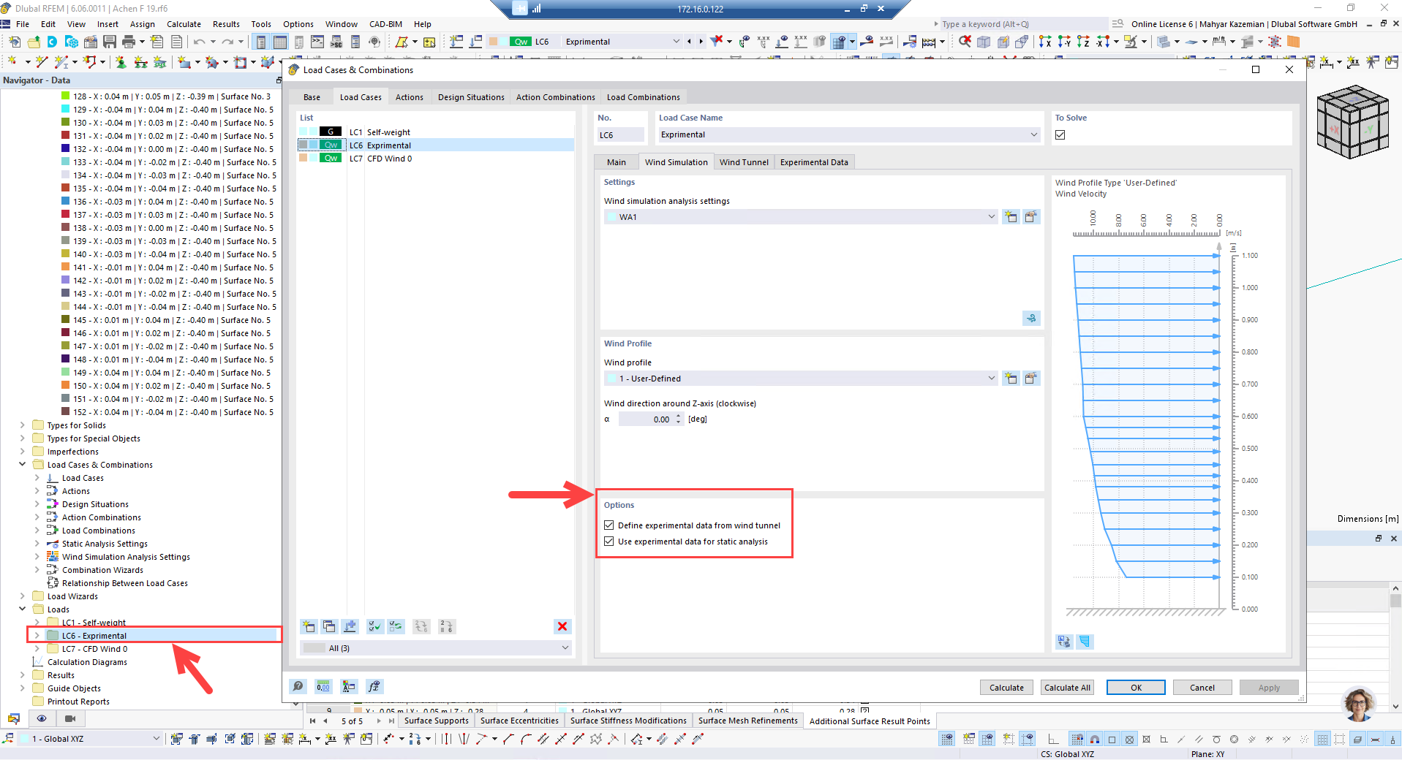Open the Load Combinations tab
The width and height of the screenshot is (1402, 760).
click(644, 97)
